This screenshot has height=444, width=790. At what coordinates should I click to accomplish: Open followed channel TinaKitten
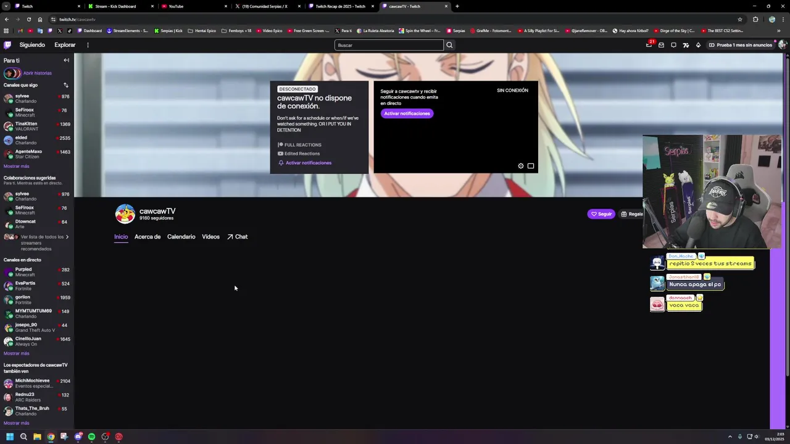37,126
